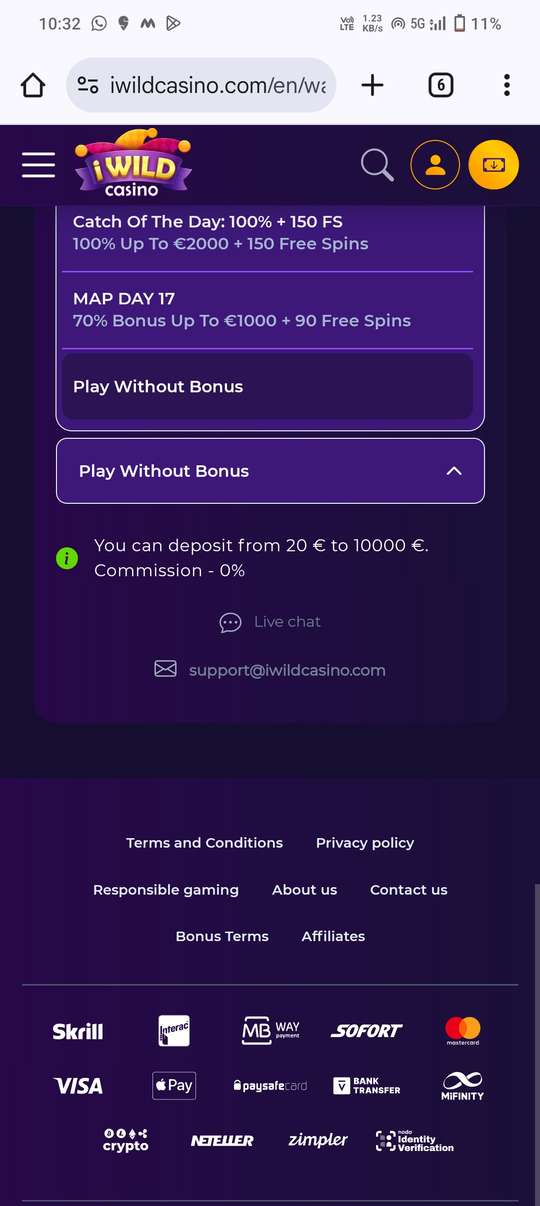Open the browser three-dot menu
The height and width of the screenshot is (1206, 540).
click(507, 85)
